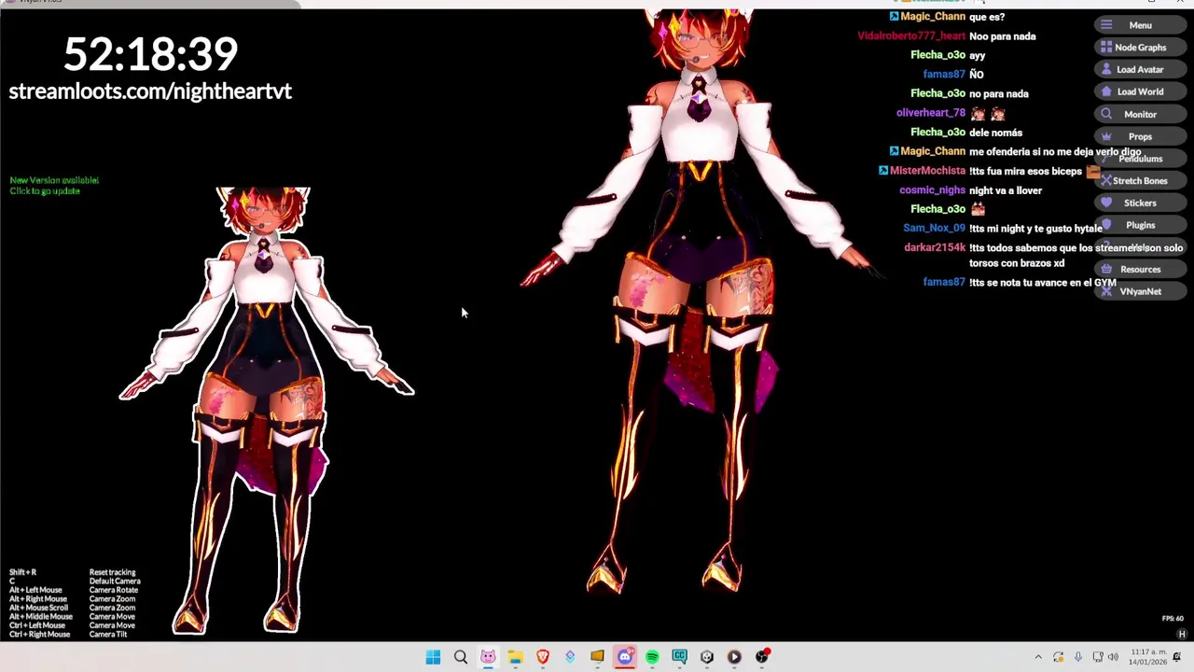This screenshot has height=672, width=1194.
Task: Open the VNyan Menu button
Action: coord(1140,25)
